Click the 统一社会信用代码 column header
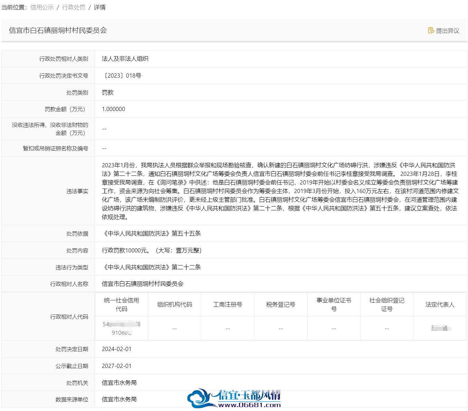Image resolution: width=468 pixels, height=411 pixels. (x=121, y=304)
